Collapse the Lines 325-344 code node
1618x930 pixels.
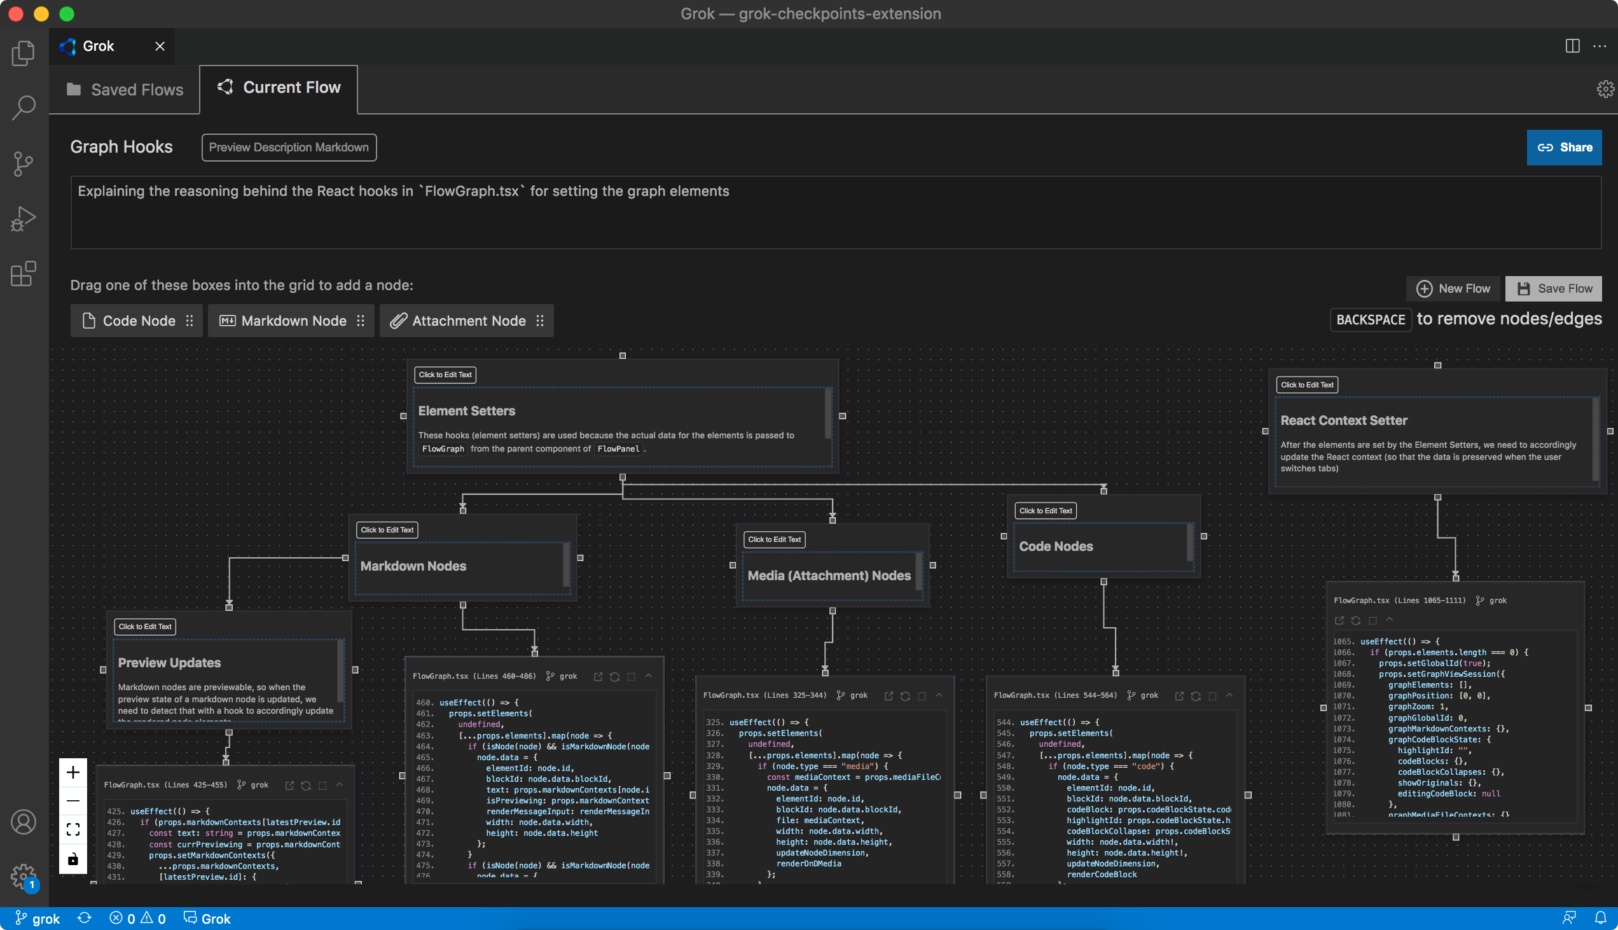point(939,695)
